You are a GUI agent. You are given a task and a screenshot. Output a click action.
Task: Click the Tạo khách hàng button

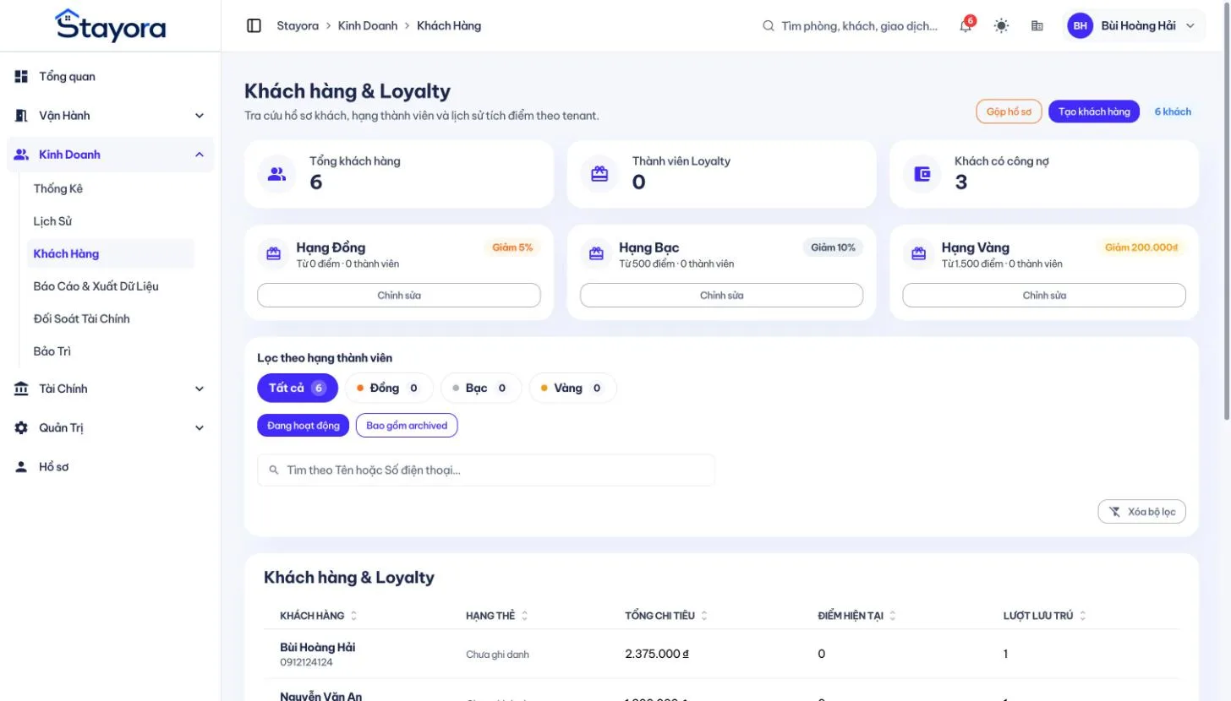1094,111
